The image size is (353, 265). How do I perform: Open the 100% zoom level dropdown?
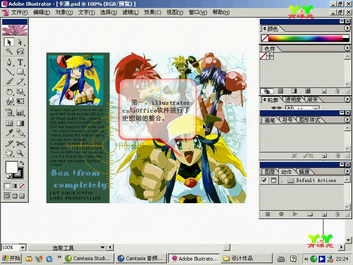click(x=23, y=248)
